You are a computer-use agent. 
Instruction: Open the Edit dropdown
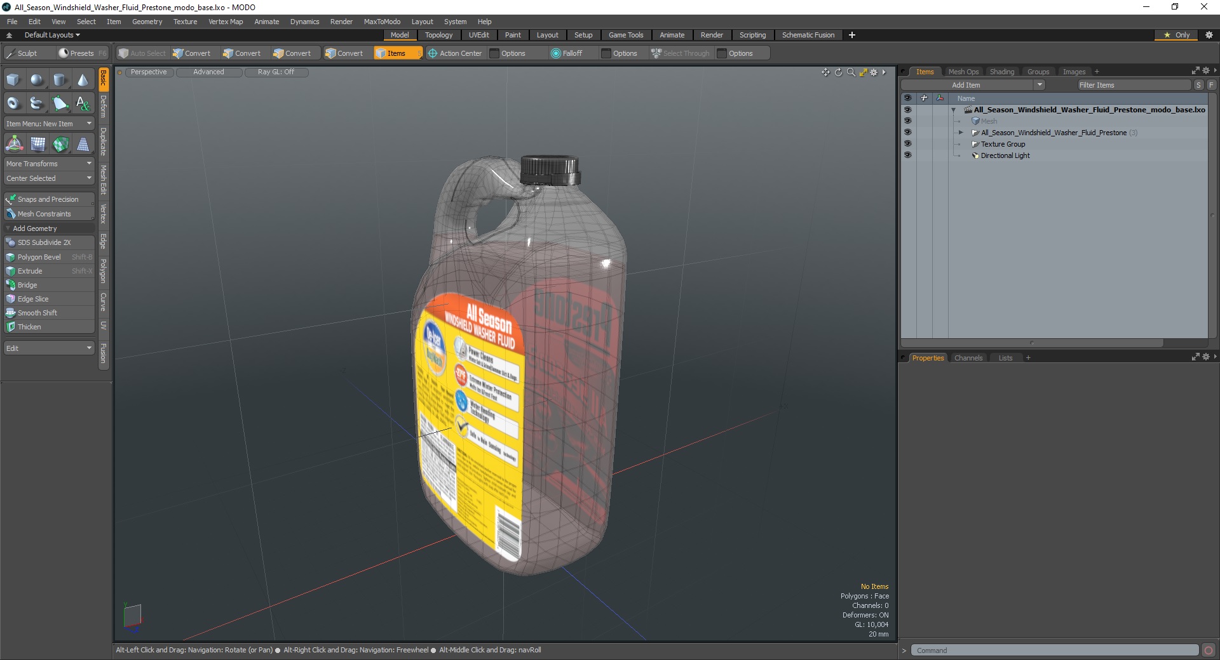coord(49,348)
